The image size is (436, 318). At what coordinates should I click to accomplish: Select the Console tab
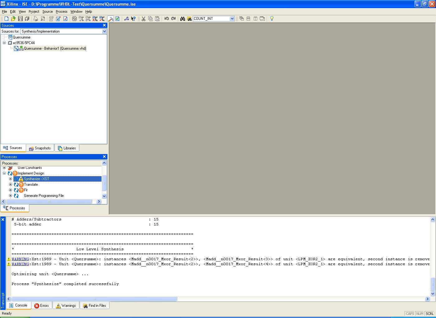tap(18, 305)
